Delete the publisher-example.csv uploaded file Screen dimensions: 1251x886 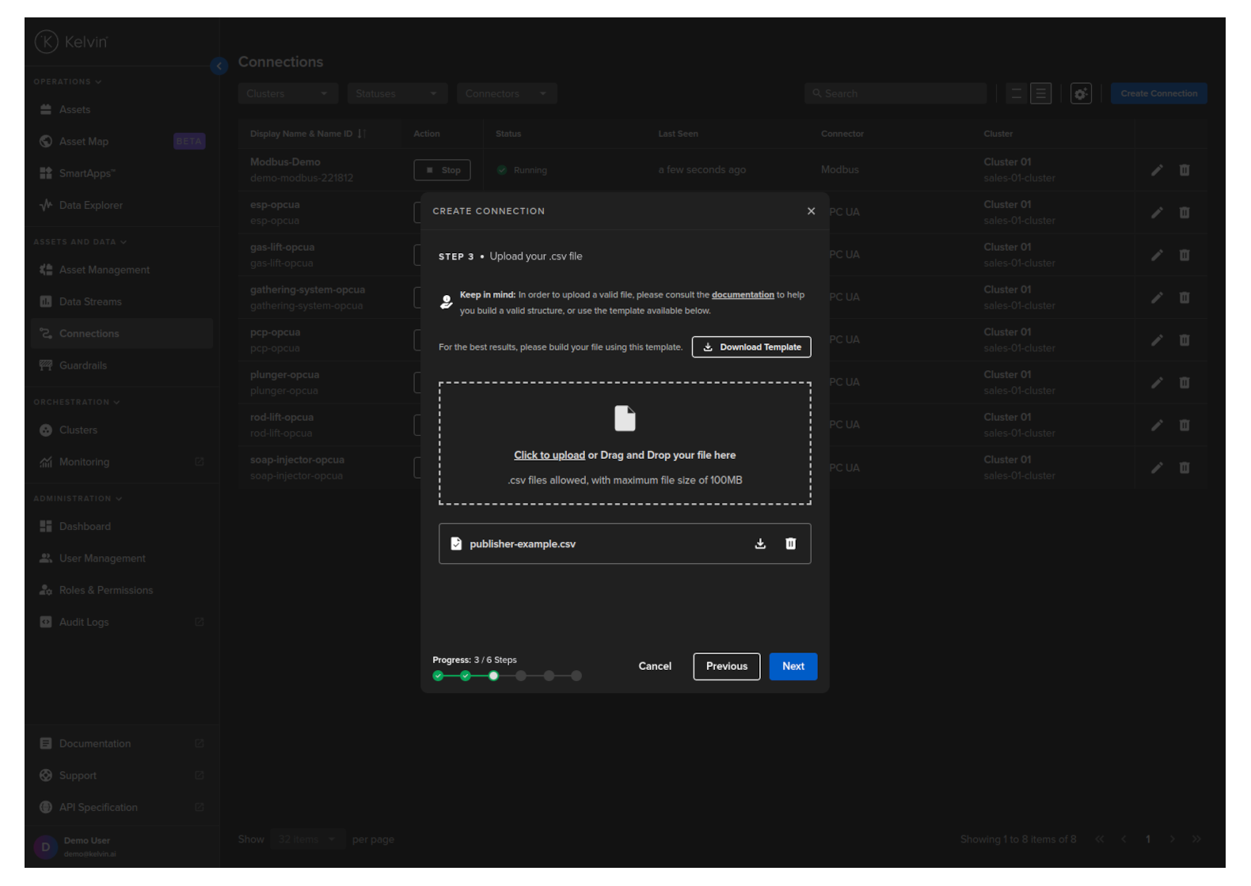(x=790, y=543)
